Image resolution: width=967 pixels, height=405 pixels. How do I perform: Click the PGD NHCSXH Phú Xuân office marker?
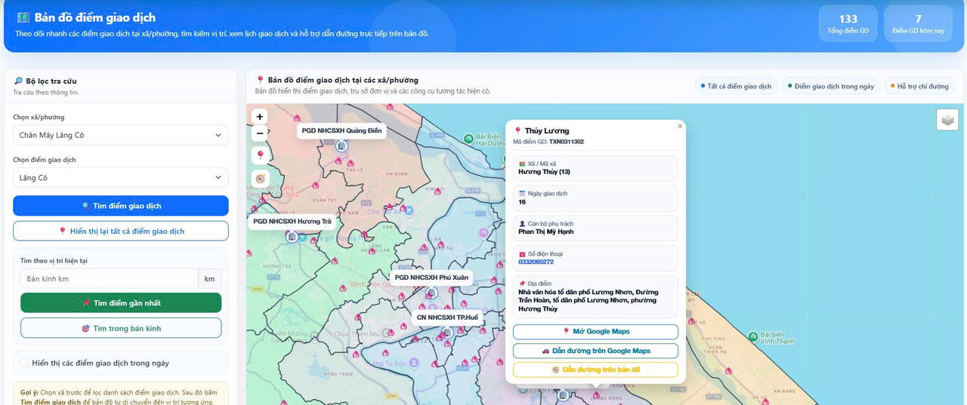(x=431, y=293)
